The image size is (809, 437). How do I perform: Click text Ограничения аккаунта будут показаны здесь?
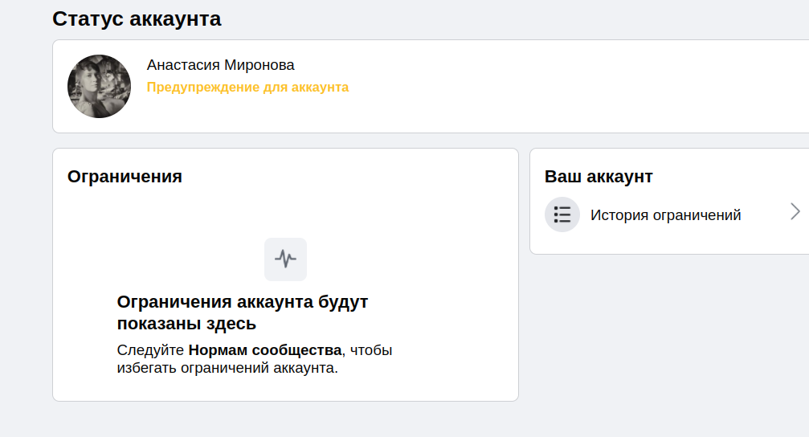coord(243,312)
